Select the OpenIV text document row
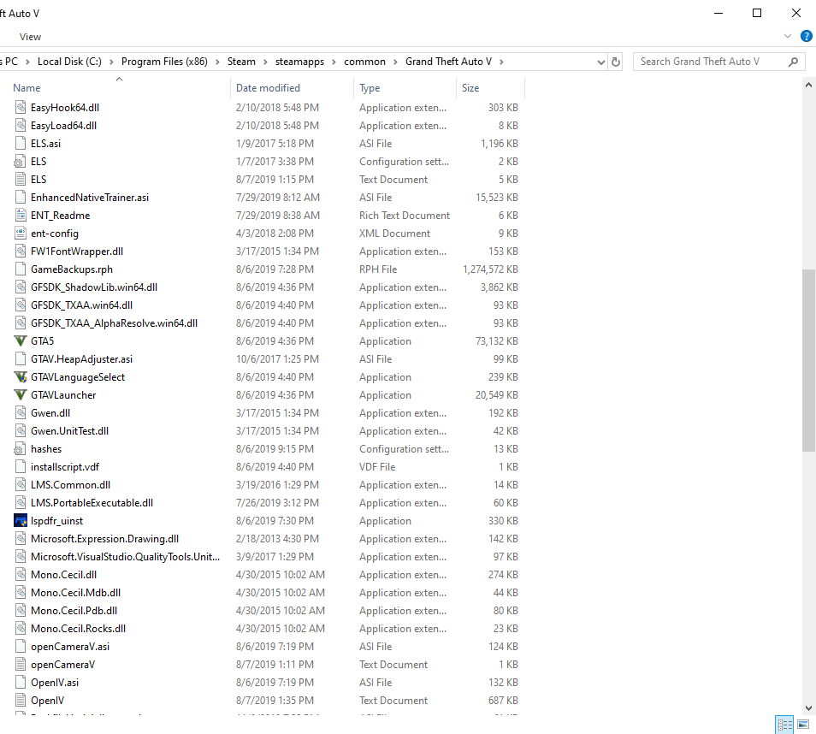The height and width of the screenshot is (734, 816). 265,700
